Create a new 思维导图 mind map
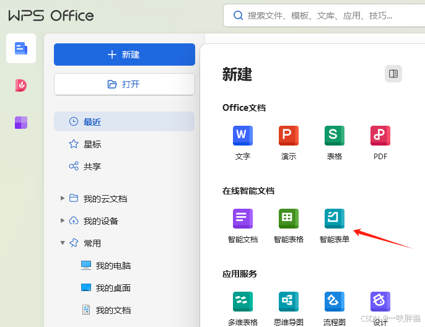This screenshot has width=425, height=327. click(289, 309)
